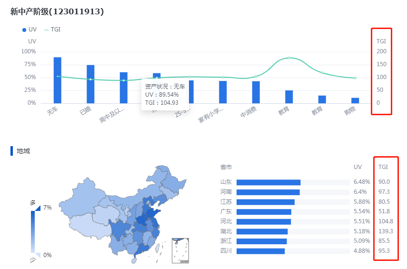Click the UV column header in province table

(357, 167)
